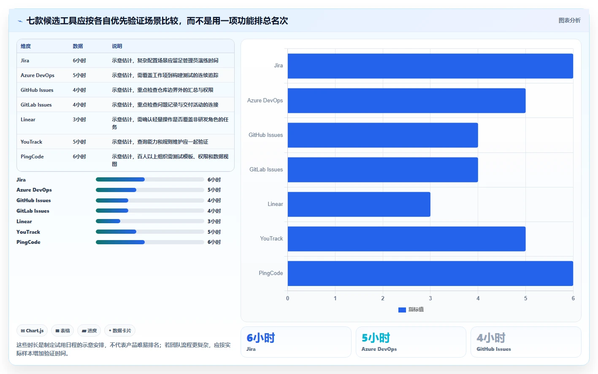Click the Azure DevOps y-axis label in chart
The height and width of the screenshot is (374, 598).
click(265, 100)
